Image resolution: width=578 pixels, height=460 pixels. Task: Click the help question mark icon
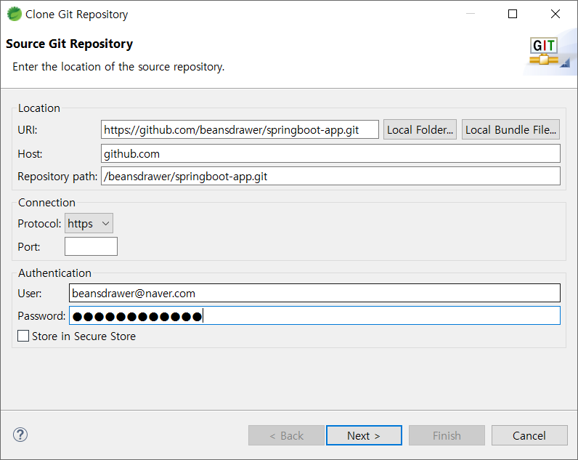click(20, 435)
